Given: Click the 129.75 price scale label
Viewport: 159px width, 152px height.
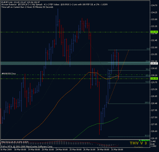Looking at the screenshot, I should click(x=154, y=82).
